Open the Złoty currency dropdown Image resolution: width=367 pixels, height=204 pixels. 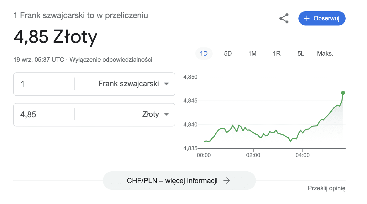pos(125,114)
